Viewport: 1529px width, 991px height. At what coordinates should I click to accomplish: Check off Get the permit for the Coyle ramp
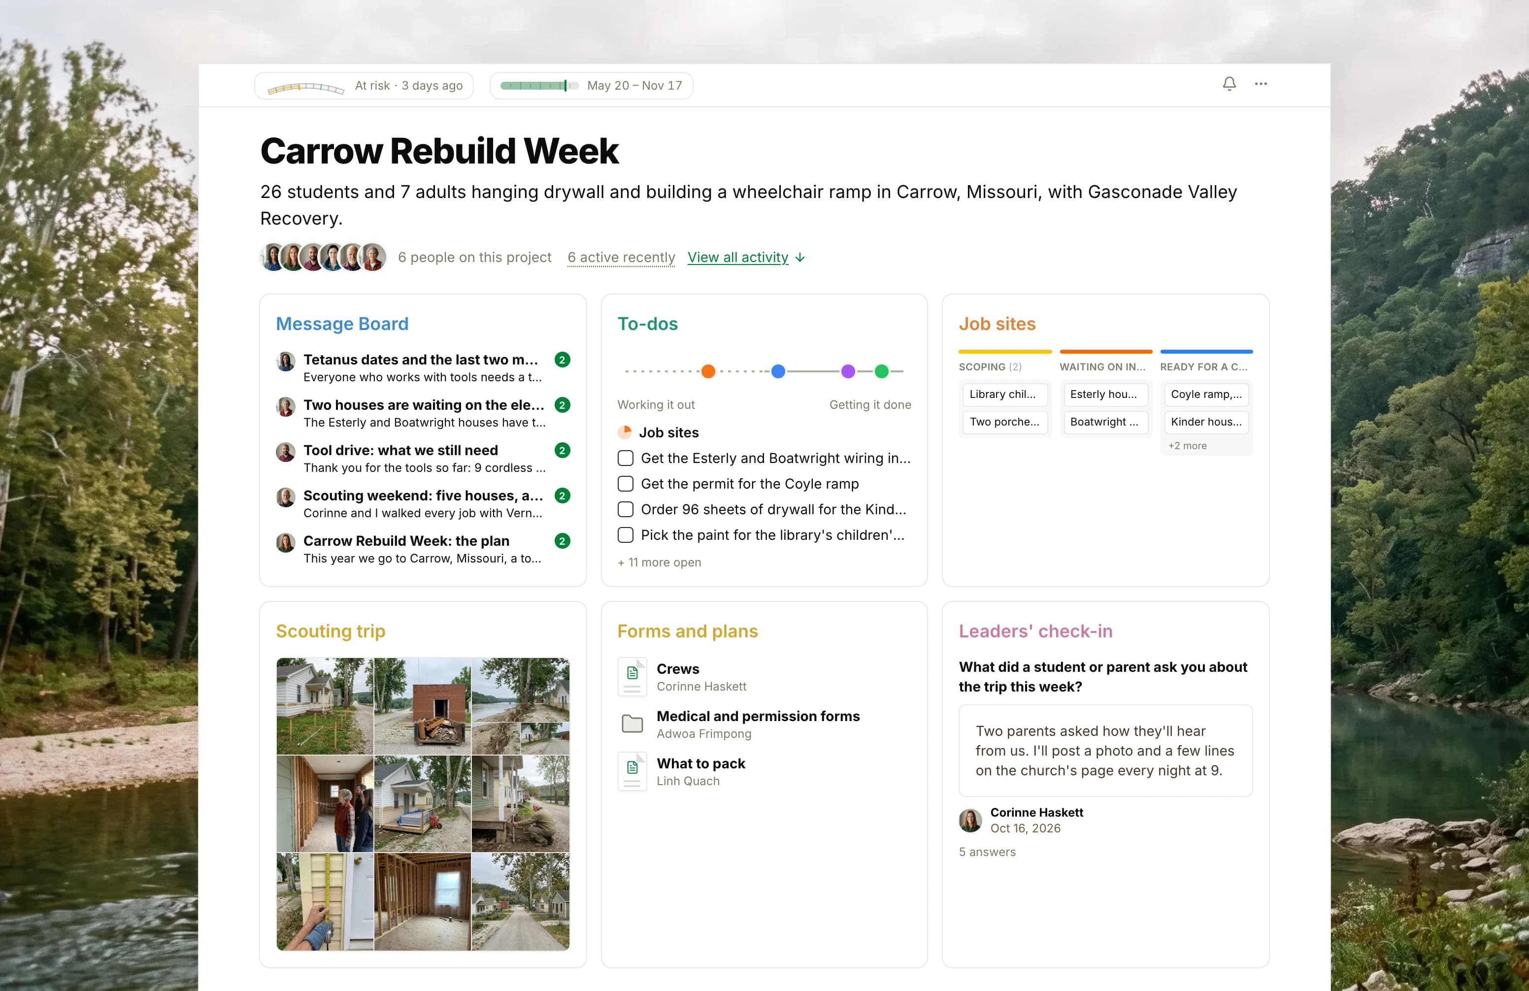tap(625, 484)
